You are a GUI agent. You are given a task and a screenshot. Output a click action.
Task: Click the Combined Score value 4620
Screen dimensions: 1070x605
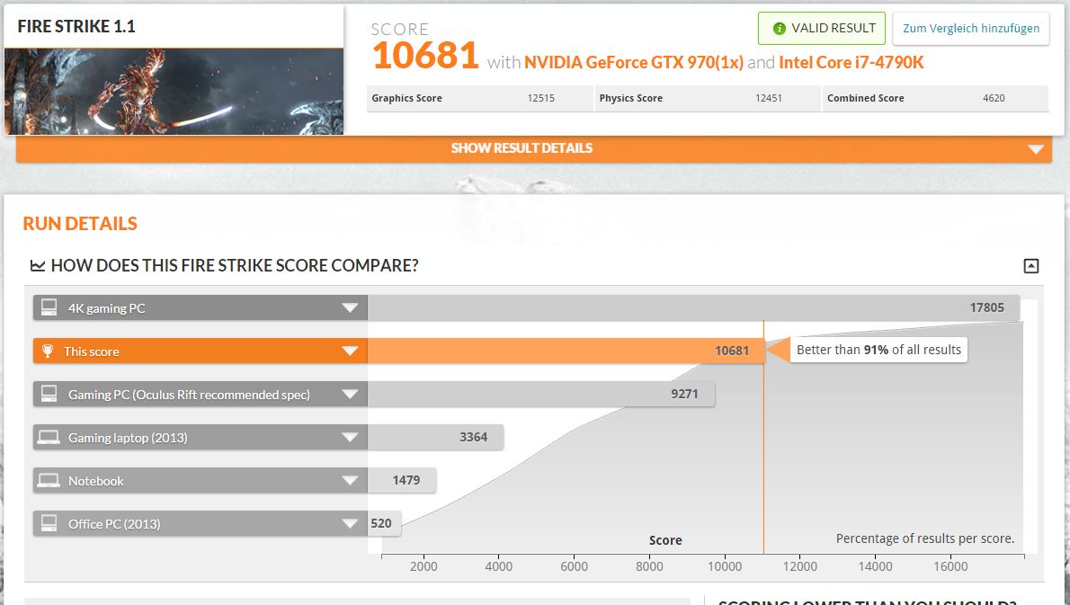[994, 98]
